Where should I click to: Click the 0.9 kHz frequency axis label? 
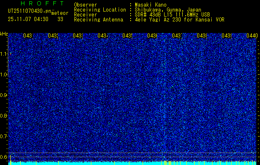3,95
